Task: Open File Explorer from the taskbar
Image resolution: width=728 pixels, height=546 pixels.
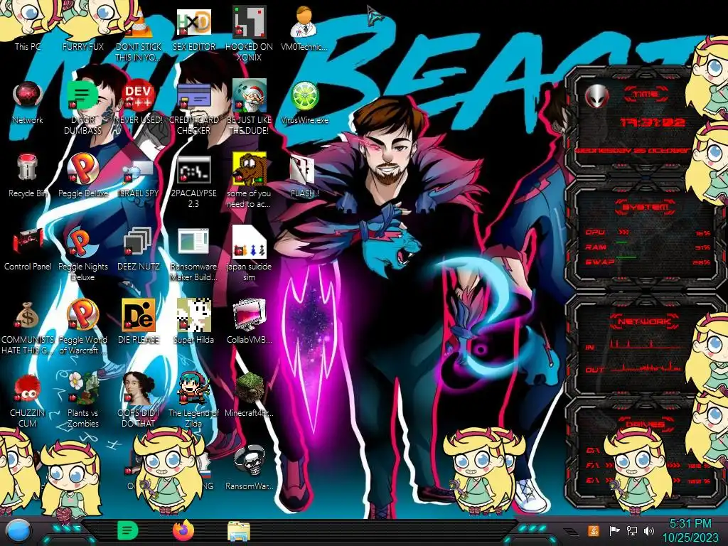Action: (x=239, y=531)
